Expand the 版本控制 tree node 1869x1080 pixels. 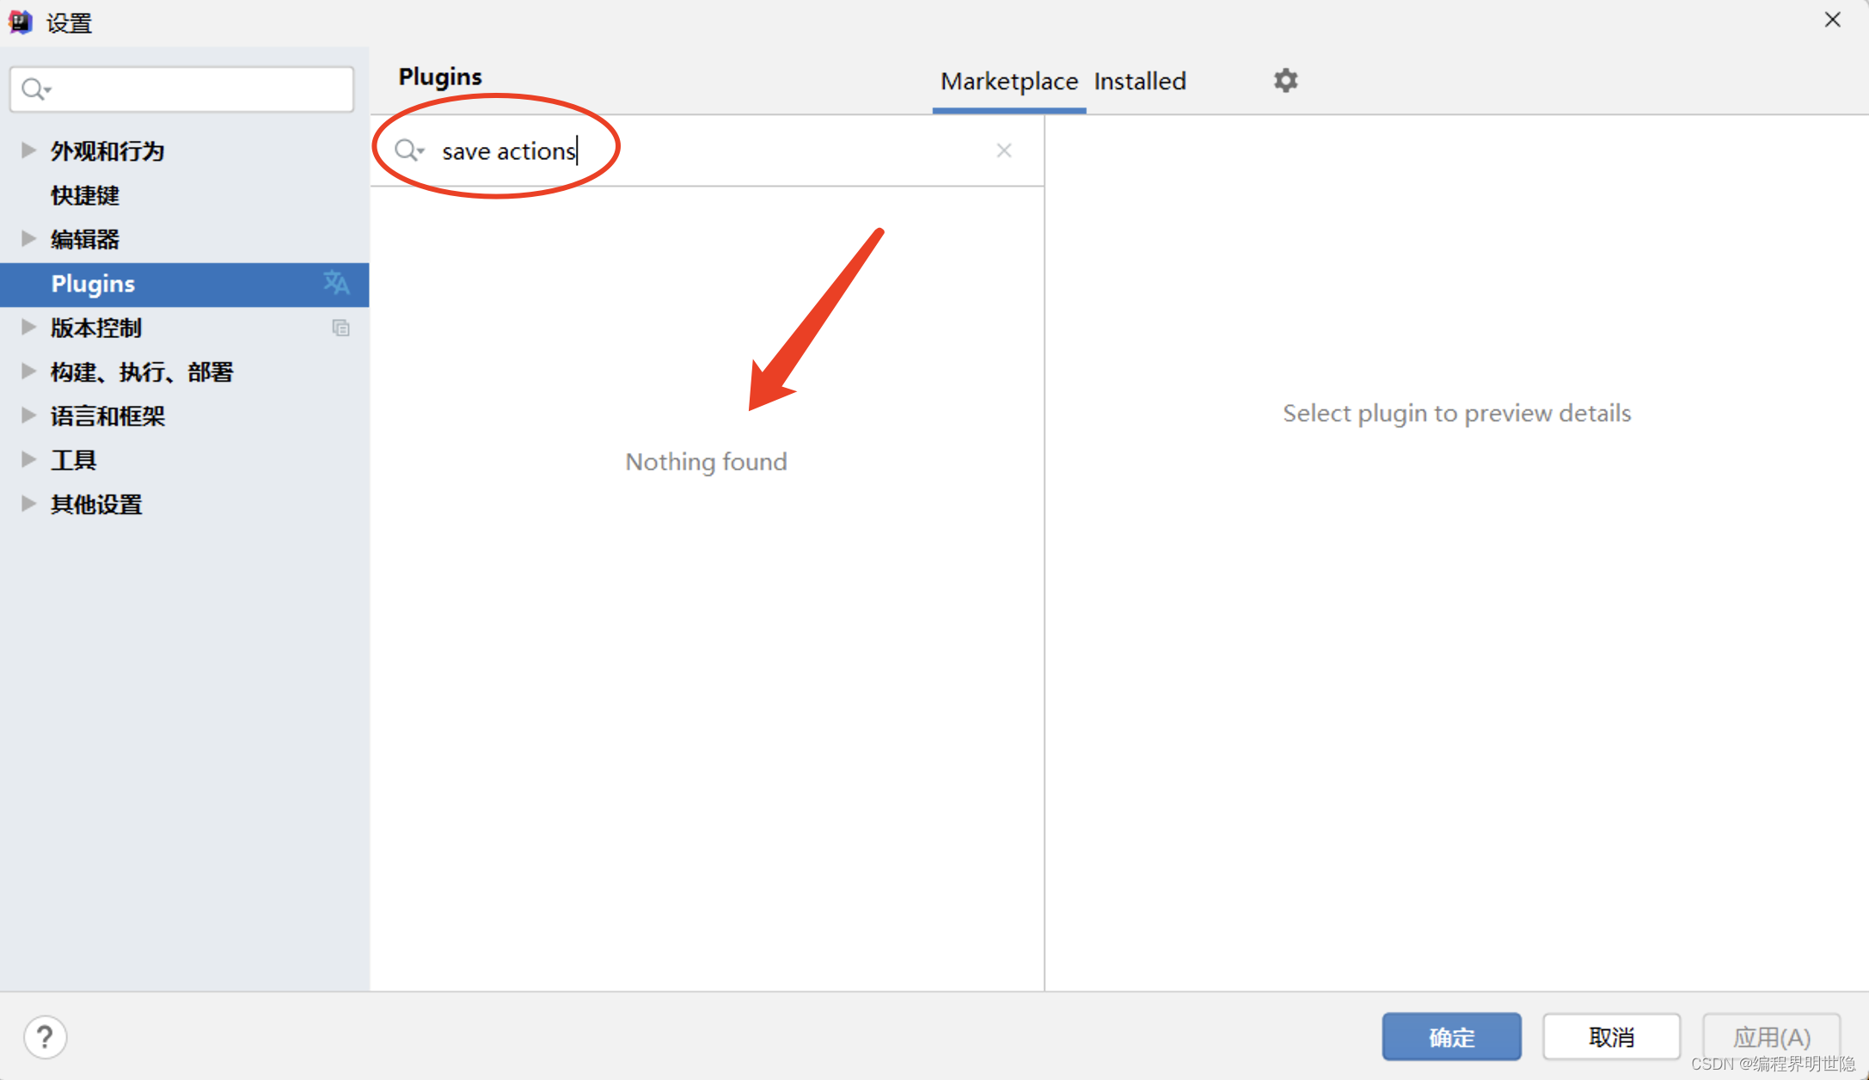28,328
